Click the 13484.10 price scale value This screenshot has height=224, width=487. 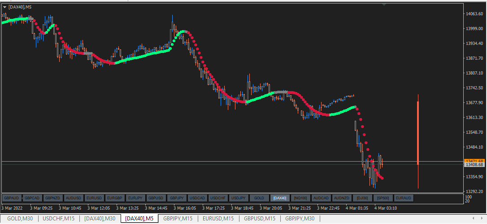pyautogui.click(x=475, y=147)
